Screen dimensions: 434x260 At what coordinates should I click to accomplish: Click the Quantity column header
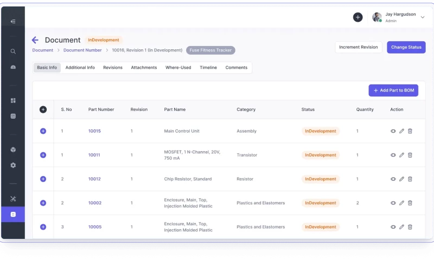coord(365,109)
